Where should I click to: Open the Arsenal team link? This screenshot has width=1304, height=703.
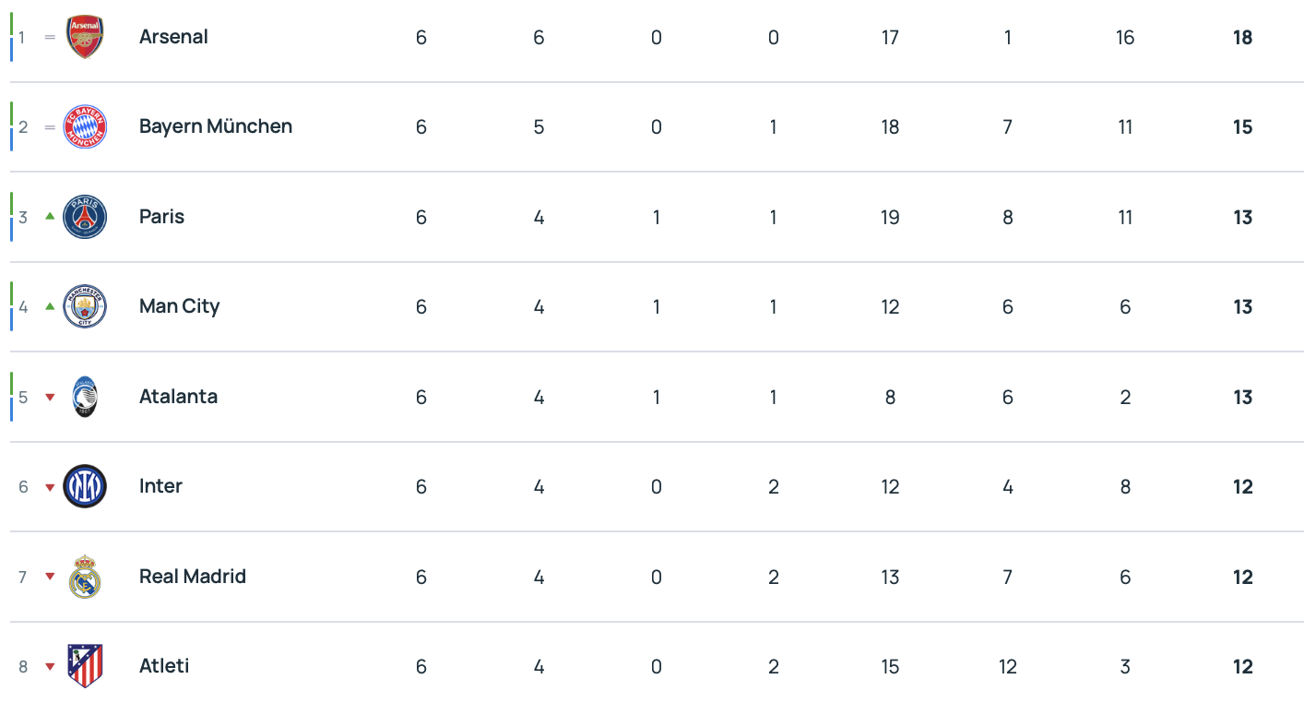pyautogui.click(x=173, y=37)
